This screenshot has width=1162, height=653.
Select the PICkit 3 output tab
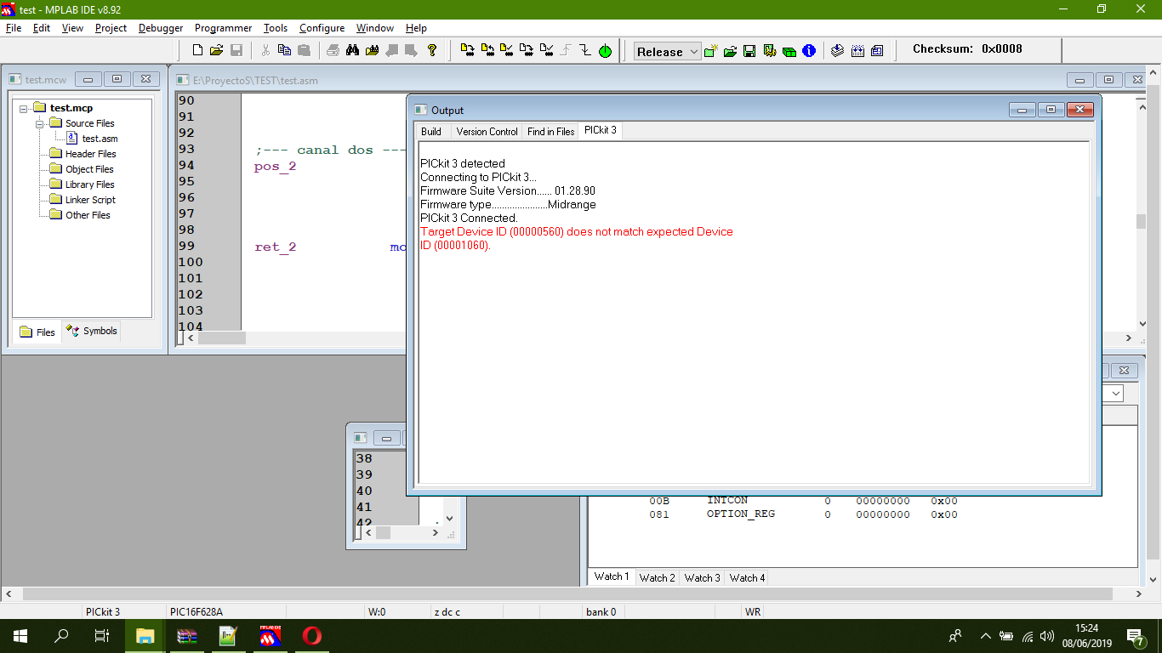point(600,130)
